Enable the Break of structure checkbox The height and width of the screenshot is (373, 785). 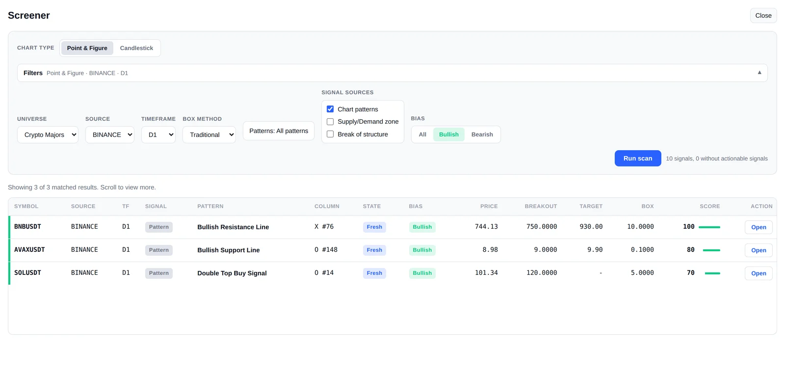[330, 134]
